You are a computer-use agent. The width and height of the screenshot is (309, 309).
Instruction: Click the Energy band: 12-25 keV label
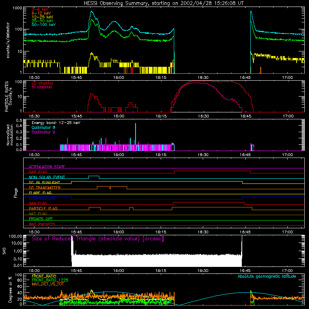pyautogui.click(x=56, y=123)
